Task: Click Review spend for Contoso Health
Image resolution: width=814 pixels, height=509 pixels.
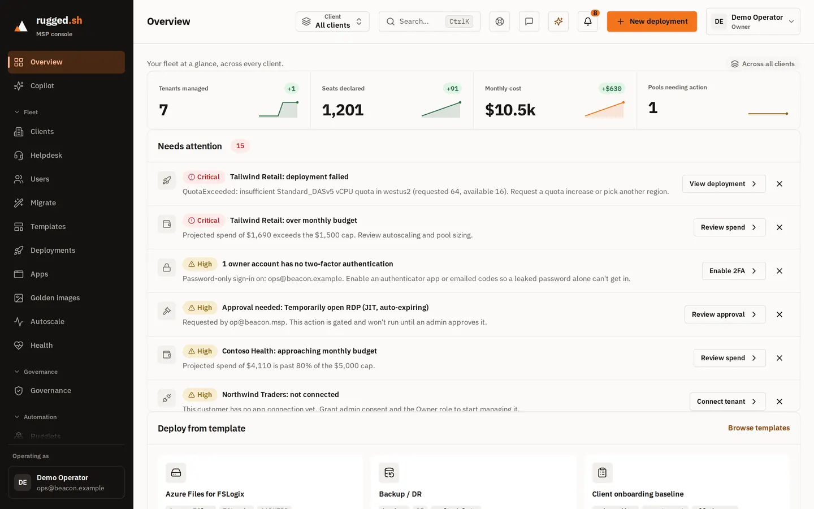Action: tap(729, 358)
